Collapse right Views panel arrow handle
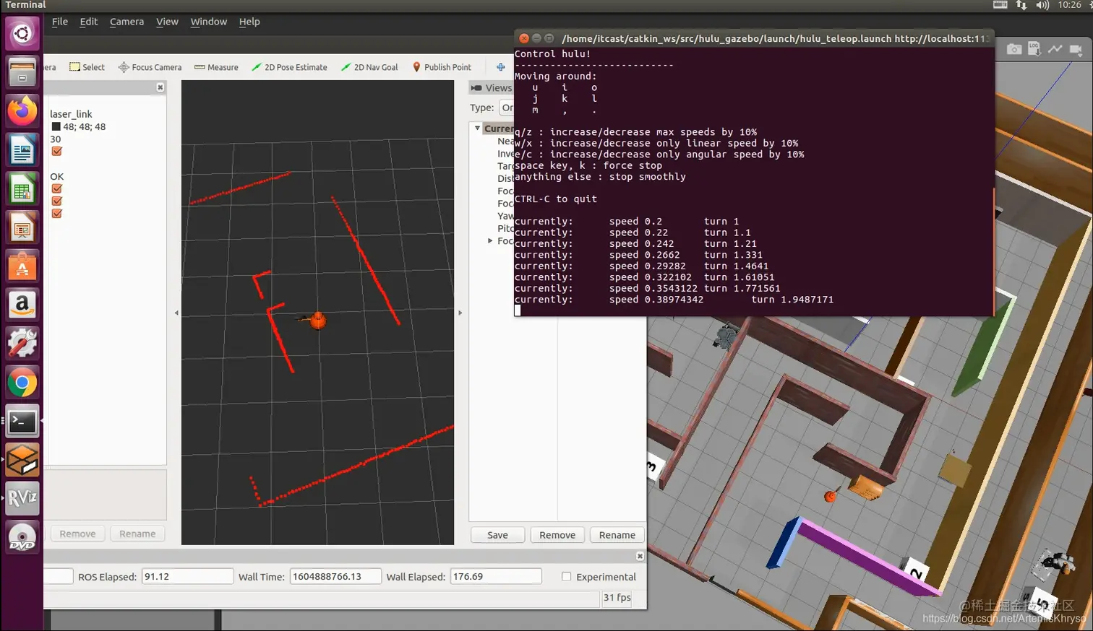This screenshot has width=1093, height=631. pos(460,313)
